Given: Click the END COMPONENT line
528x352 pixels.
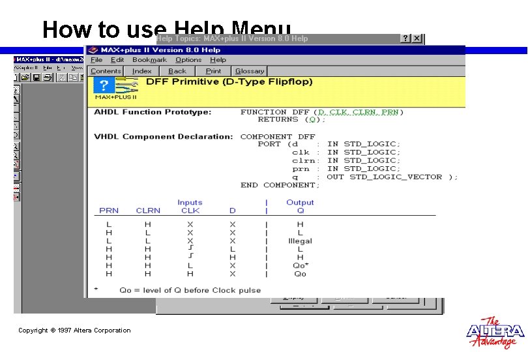Looking at the screenshot, I should [280, 185].
